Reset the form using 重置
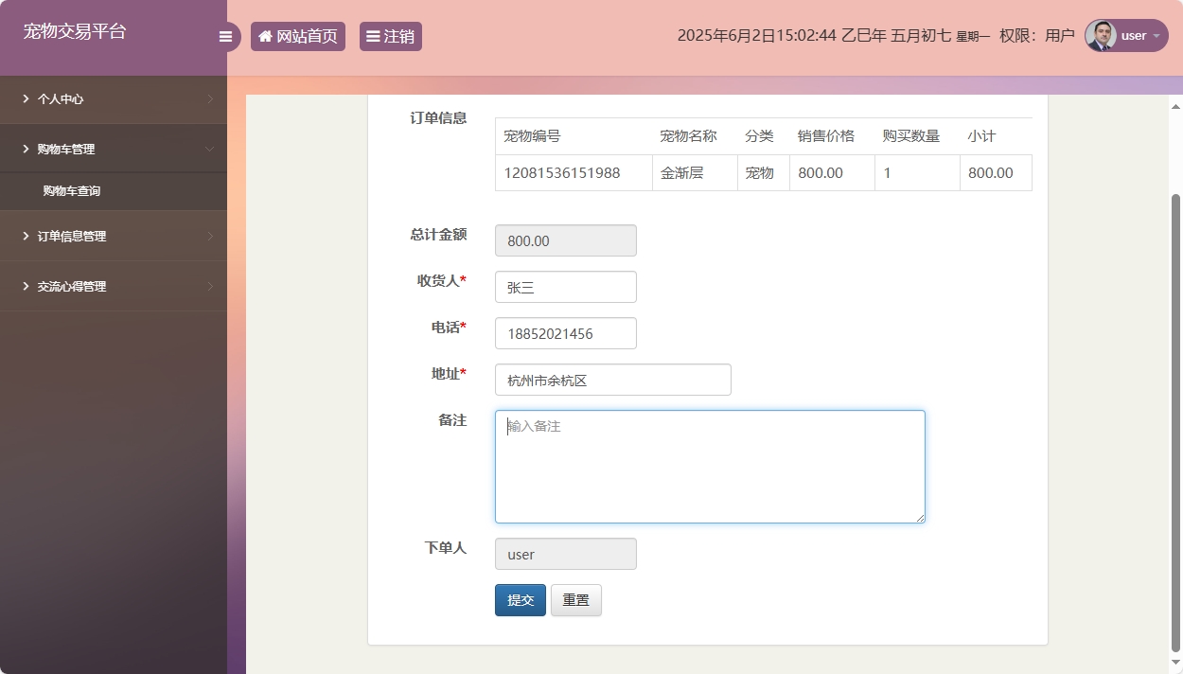 click(575, 599)
